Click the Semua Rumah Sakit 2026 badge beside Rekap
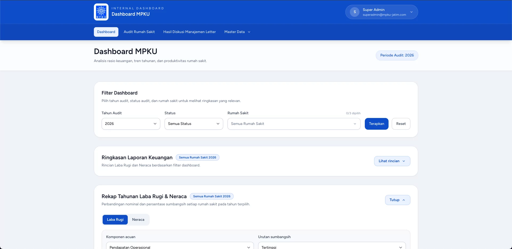This screenshot has height=249, width=512. (212, 196)
